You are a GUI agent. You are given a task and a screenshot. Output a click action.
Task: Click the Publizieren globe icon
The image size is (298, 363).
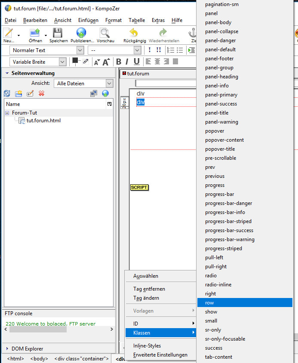click(x=81, y=33)
